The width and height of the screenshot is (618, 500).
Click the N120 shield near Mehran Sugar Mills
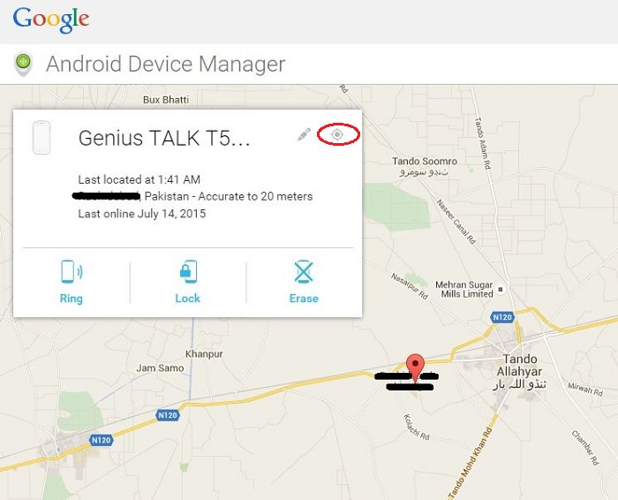pyautogui.click(x=502, y=317)
